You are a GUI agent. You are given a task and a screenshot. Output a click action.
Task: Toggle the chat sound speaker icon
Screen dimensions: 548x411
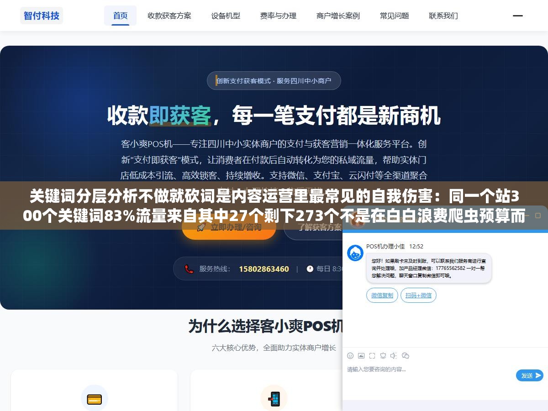coord(394,356)
